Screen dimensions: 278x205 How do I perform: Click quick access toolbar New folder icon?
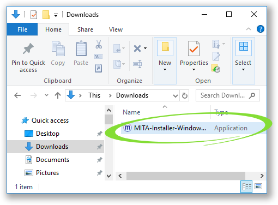46,15
